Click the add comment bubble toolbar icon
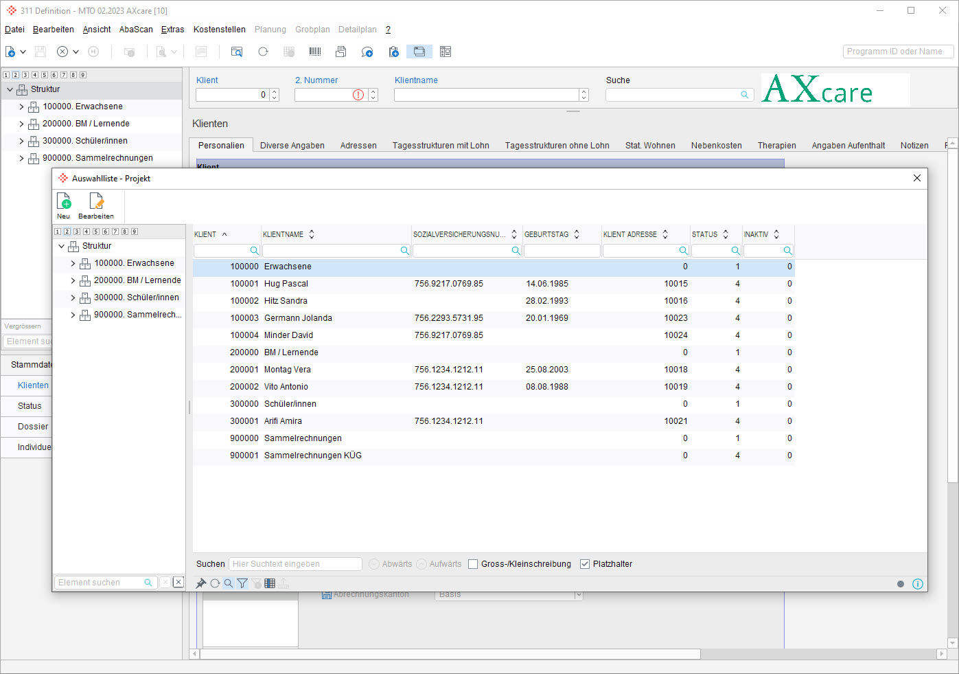 click(x=367, y=52)
